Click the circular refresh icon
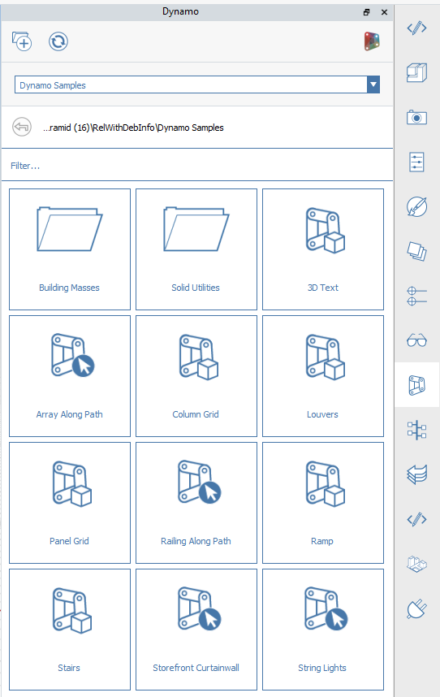 pos(58,41)
